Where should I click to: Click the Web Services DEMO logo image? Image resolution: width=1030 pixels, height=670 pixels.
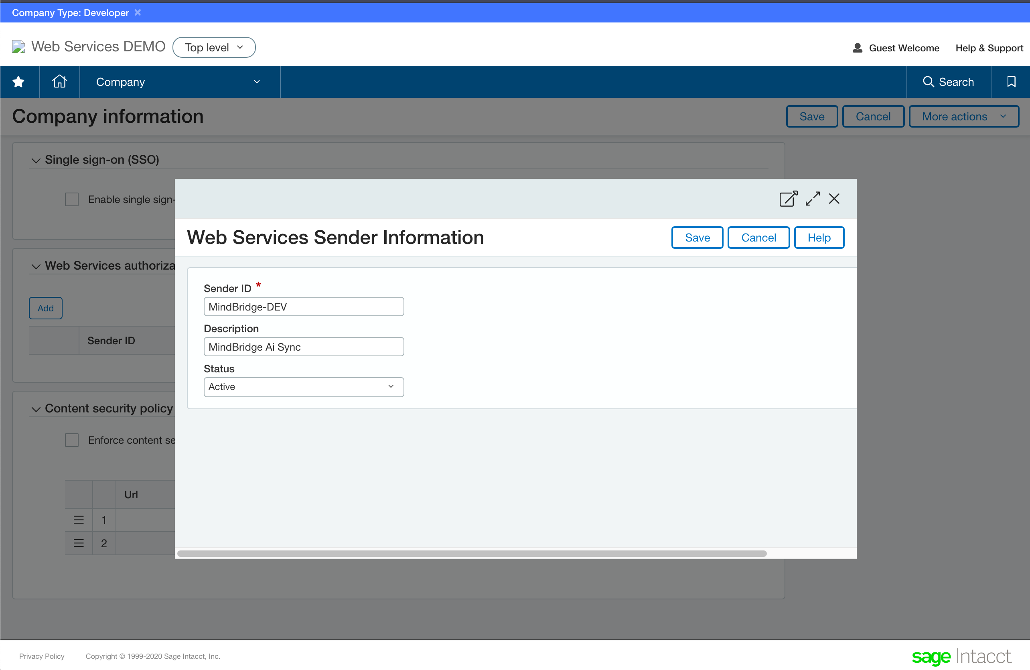click(x=18, y=47)
